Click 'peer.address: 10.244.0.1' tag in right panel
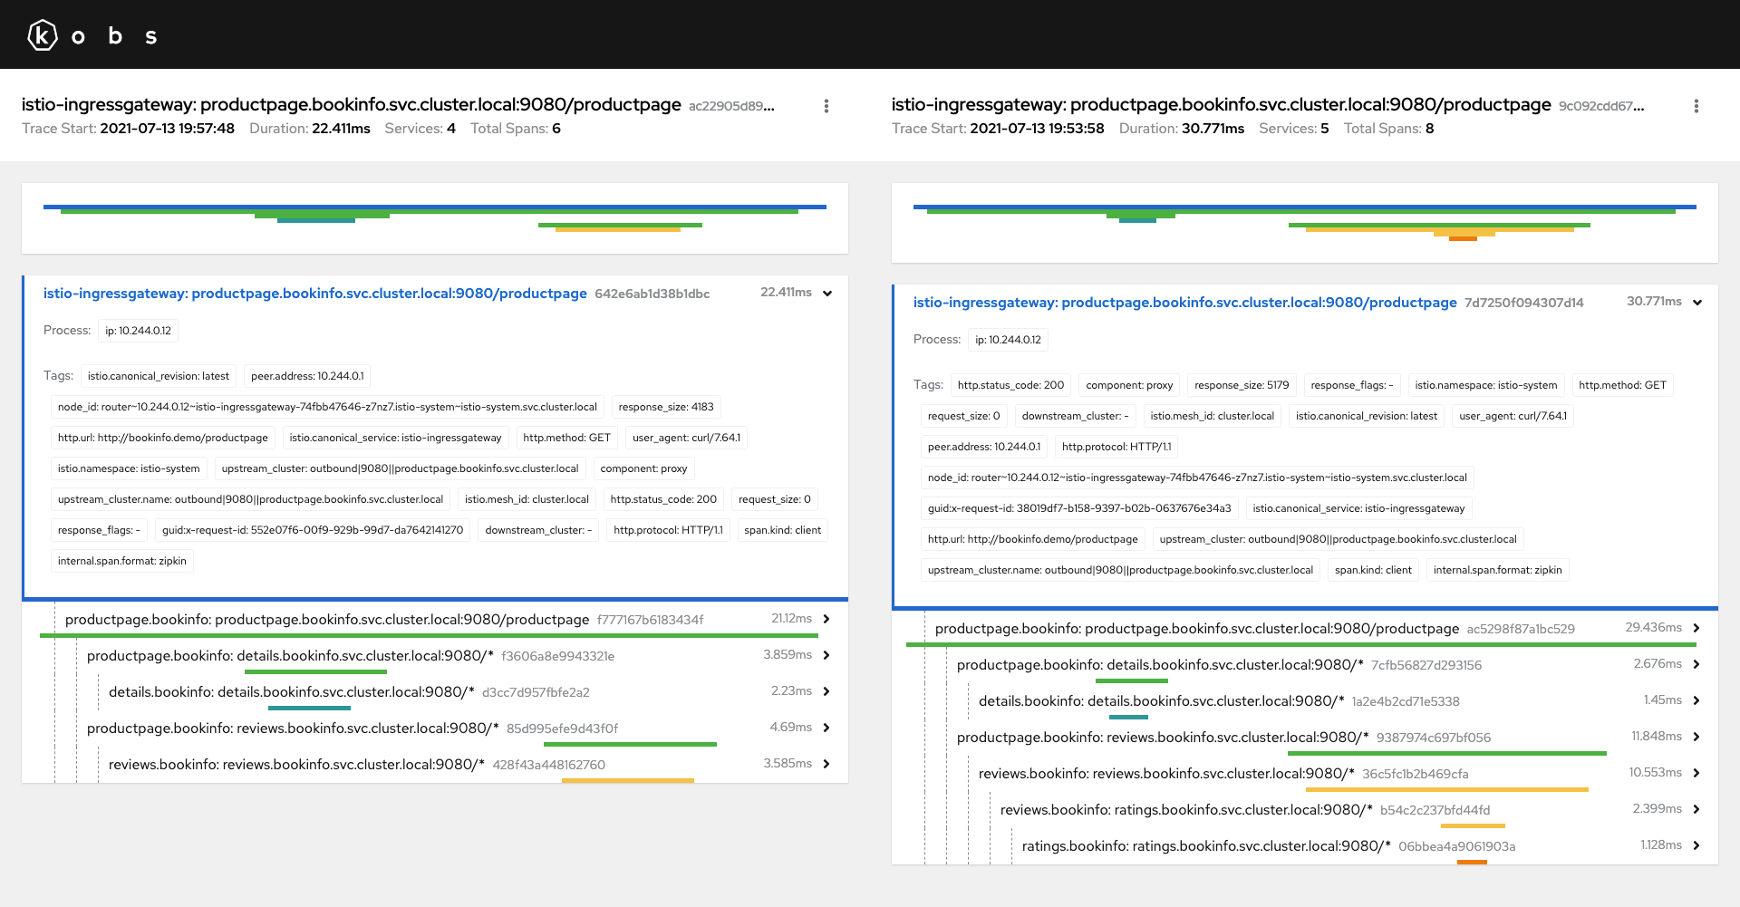Screen dimensions: 1740x907 pyautogui.click(x=984, y=447)
